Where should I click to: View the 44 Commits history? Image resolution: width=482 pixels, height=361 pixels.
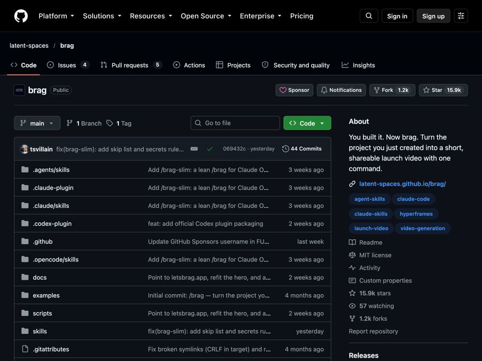pos(302,149)
